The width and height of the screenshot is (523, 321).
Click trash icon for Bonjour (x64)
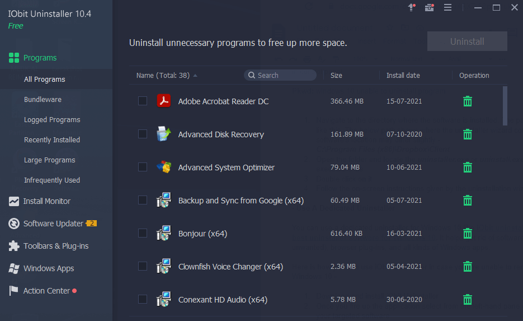[467, 233]
